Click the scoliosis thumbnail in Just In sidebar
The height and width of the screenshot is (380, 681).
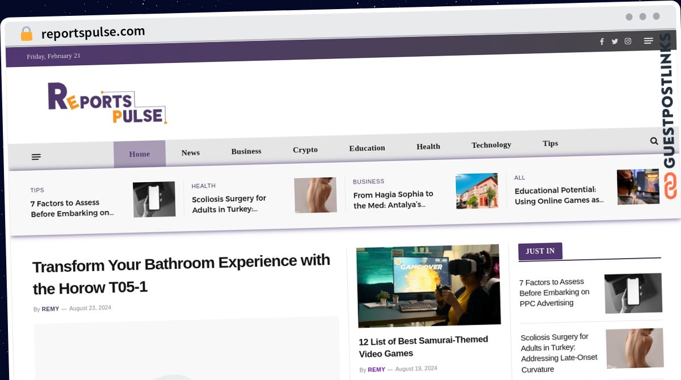(x=634, y=348)
